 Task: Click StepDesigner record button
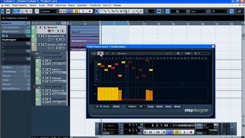[100, 53]
